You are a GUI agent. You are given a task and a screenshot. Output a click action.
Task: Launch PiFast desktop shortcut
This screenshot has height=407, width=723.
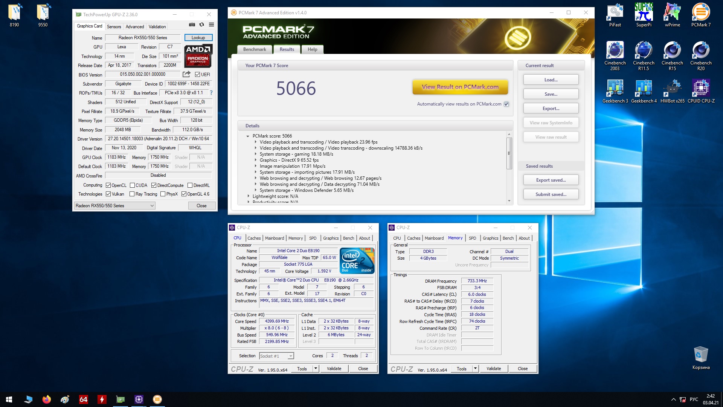615,15
